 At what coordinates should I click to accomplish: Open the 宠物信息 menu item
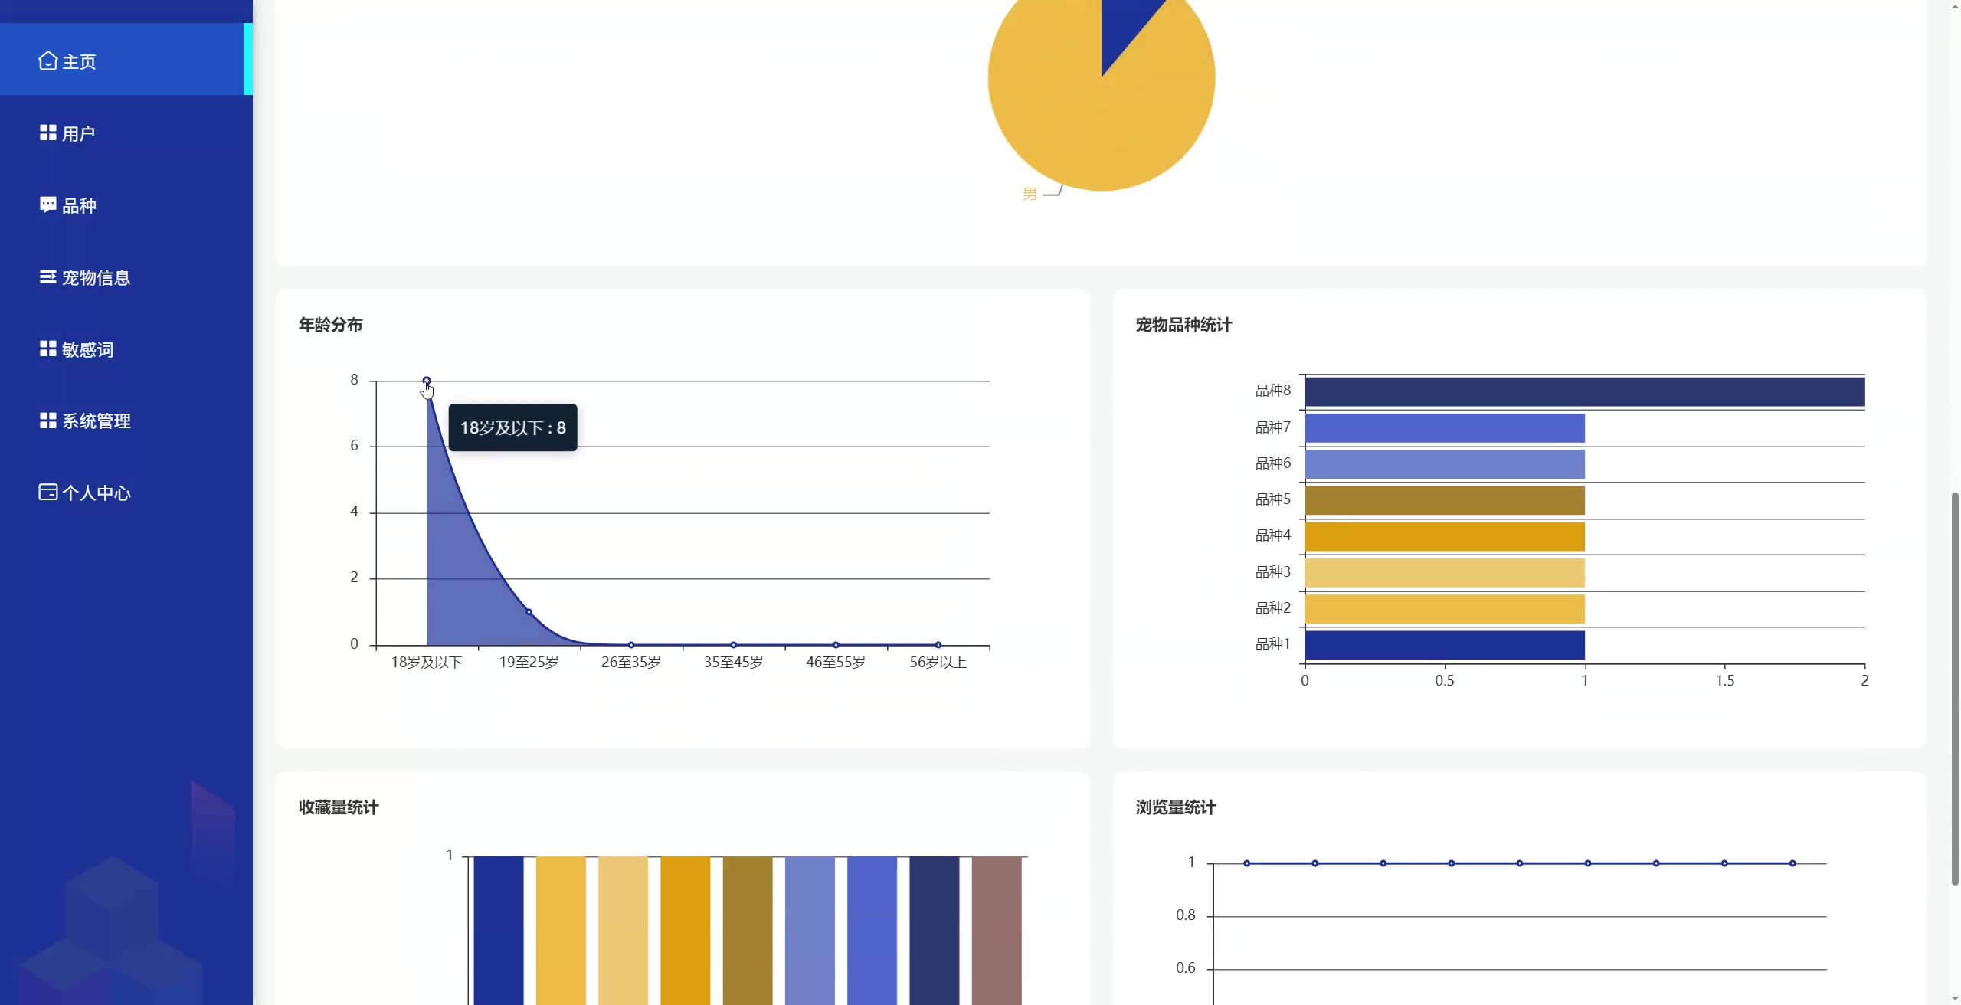tap(96, 277)
